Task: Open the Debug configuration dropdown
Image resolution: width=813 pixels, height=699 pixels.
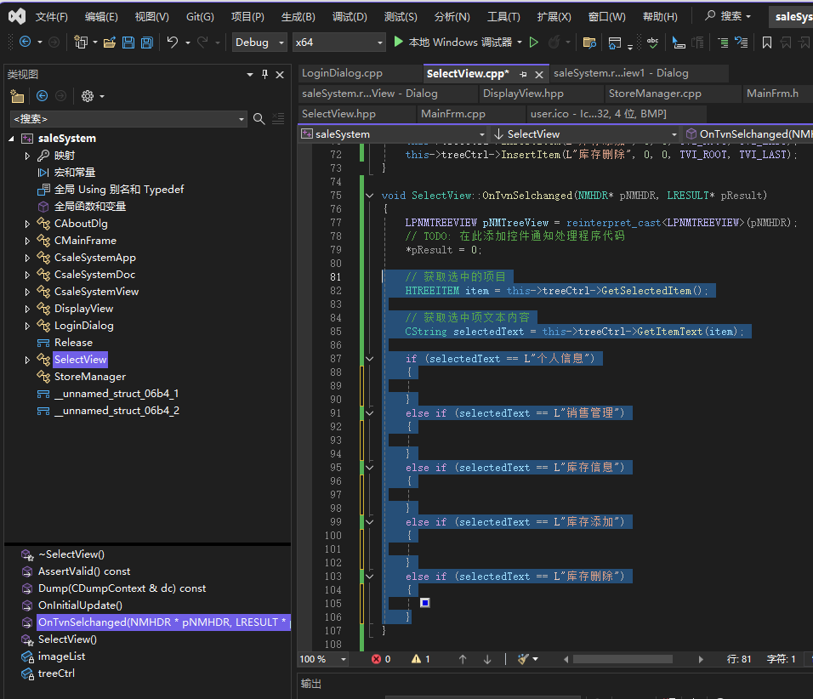Action: pos(262,43)
